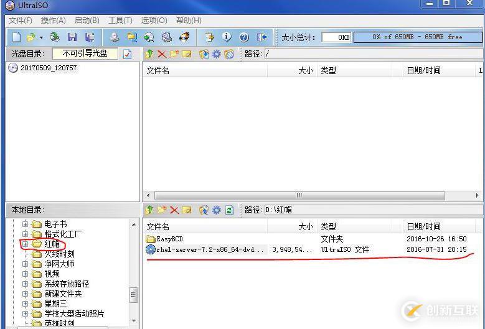Expand the 净网大师 folder node
The width and height of the screenshot is (485, 329).
pyautogui.click(x=26, y=264)
